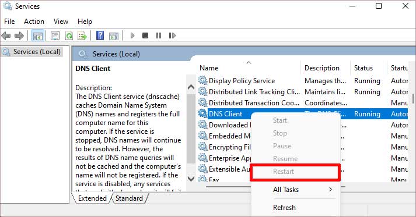Click the Pause Service toolbar icon
416x217 pixels.
[x=159, y=35]
